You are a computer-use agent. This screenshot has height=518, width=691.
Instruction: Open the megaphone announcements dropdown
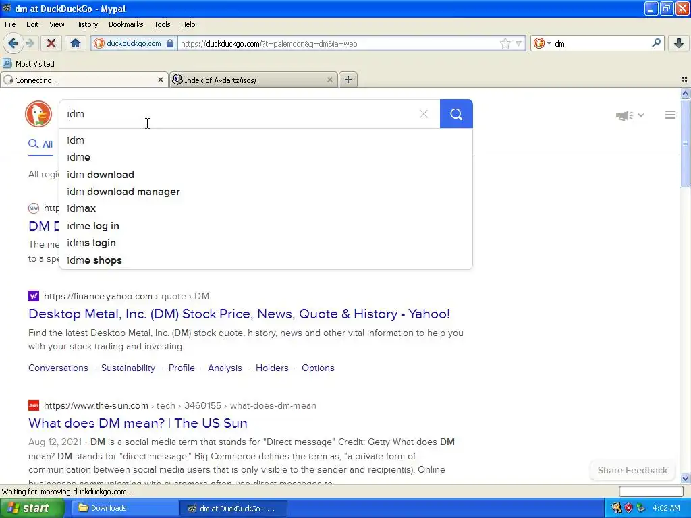click(x=630, y=115)
